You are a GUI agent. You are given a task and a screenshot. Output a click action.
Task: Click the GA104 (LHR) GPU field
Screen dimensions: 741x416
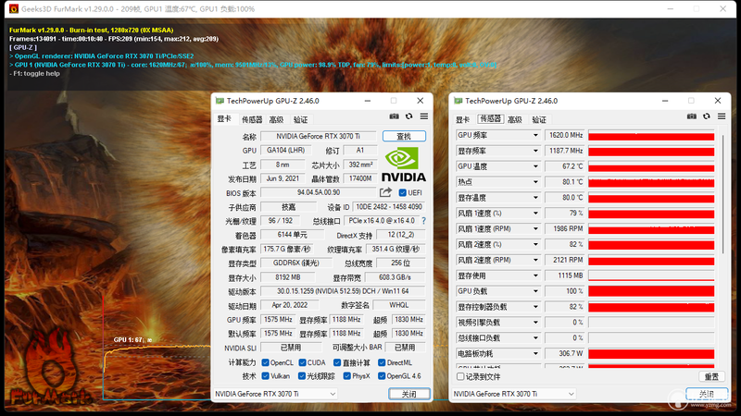pos(285,151)
